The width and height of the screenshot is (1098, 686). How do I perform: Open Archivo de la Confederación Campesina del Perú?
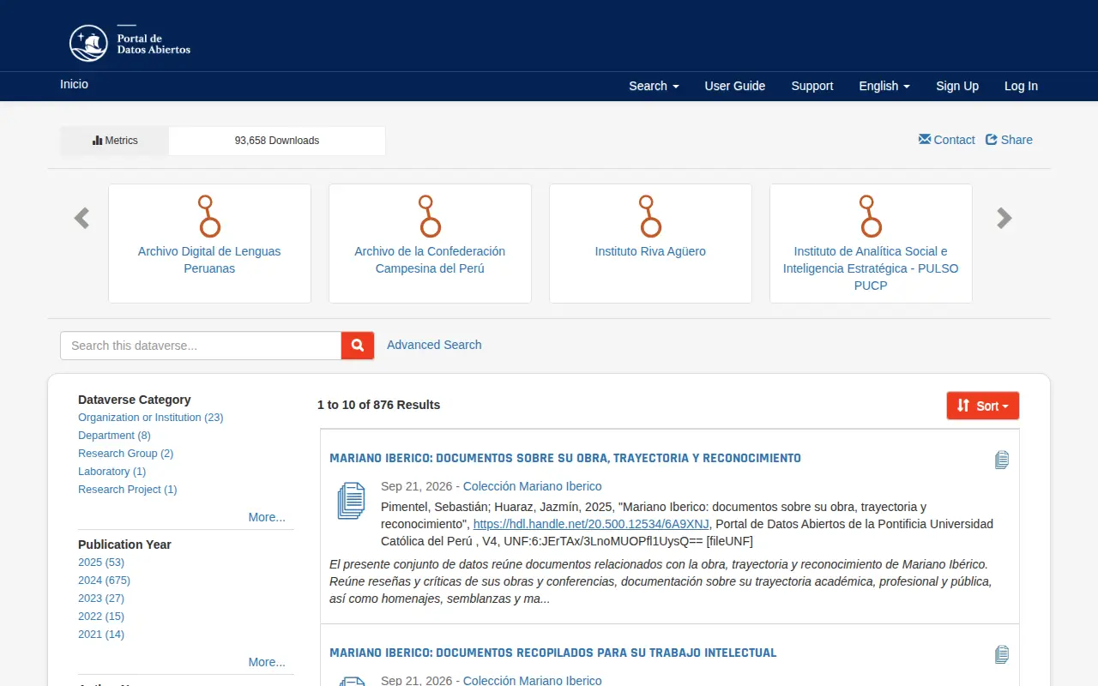click(x=430, y=260)
